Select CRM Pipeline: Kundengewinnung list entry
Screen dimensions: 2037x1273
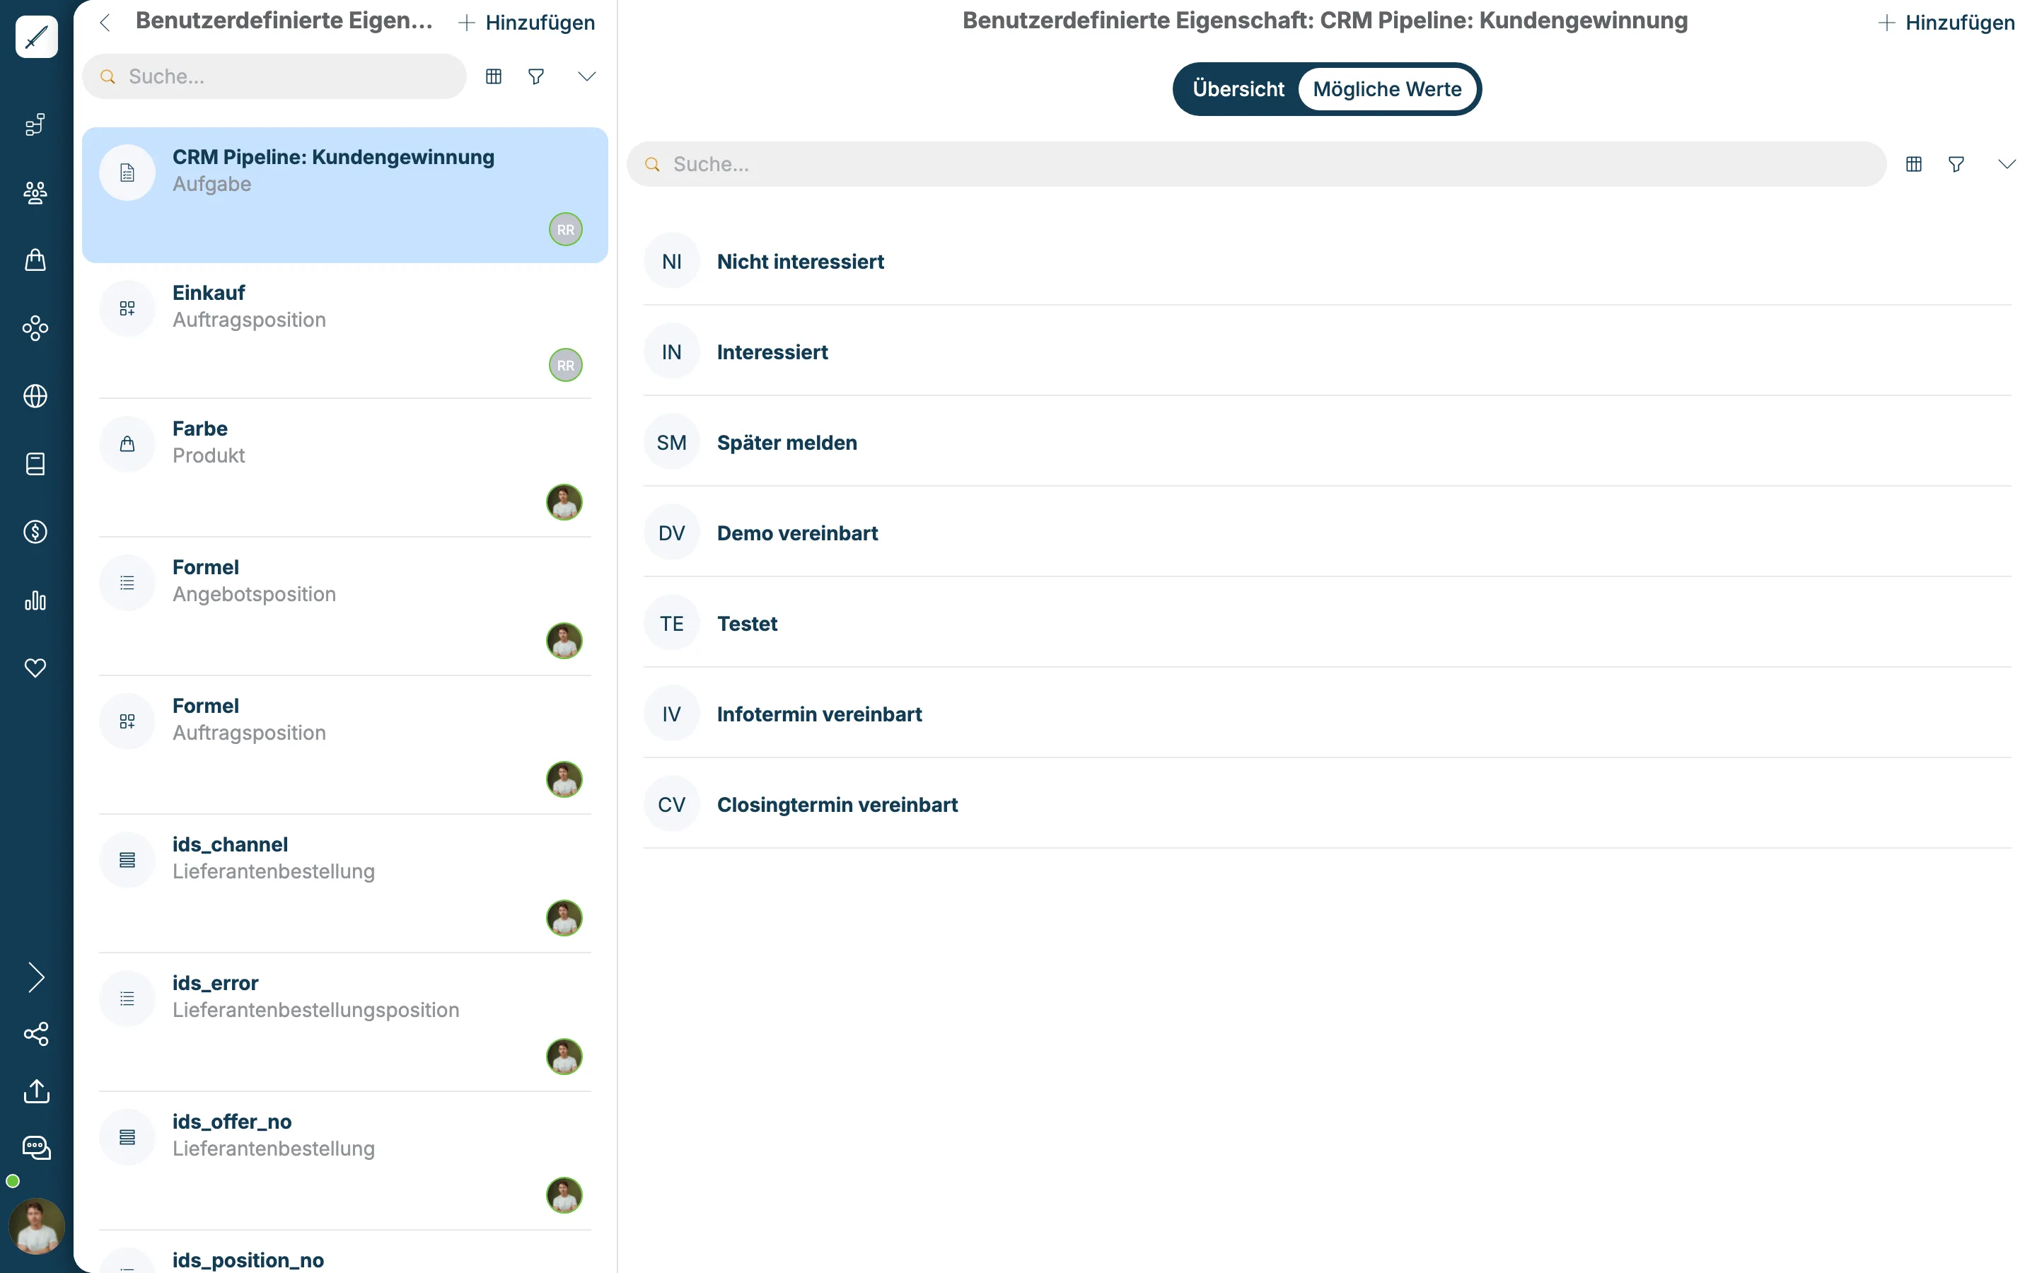pos(345,195)
